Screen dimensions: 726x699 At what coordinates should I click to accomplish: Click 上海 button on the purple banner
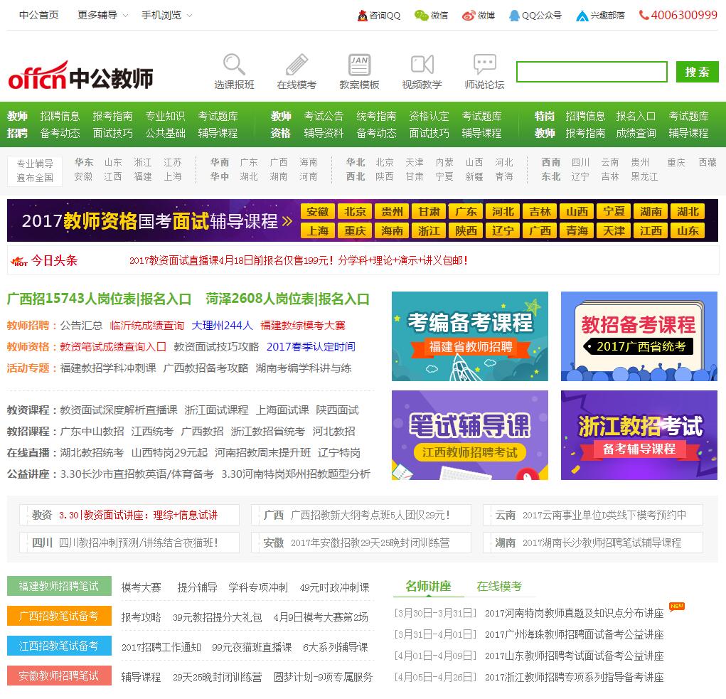tap(318, 230)
